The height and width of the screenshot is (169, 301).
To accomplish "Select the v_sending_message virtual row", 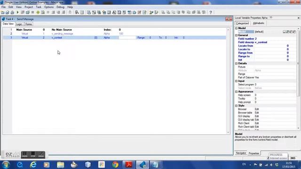I will 114,33.
